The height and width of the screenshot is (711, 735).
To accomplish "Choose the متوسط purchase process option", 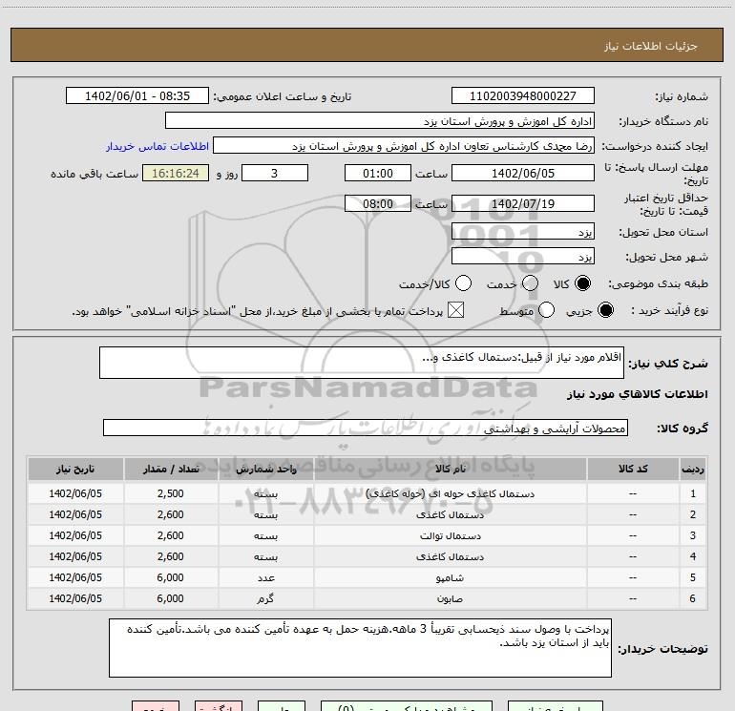I will tap(546, 310).
